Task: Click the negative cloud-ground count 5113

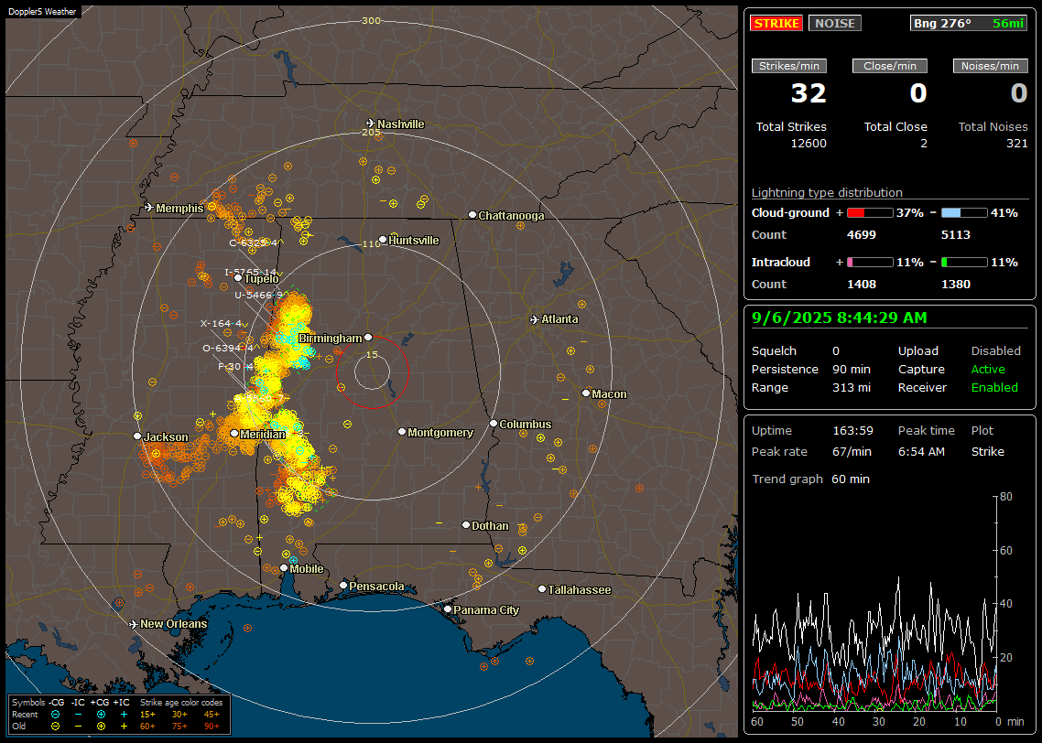Action: pyautogui.click(x=956, y=235)
